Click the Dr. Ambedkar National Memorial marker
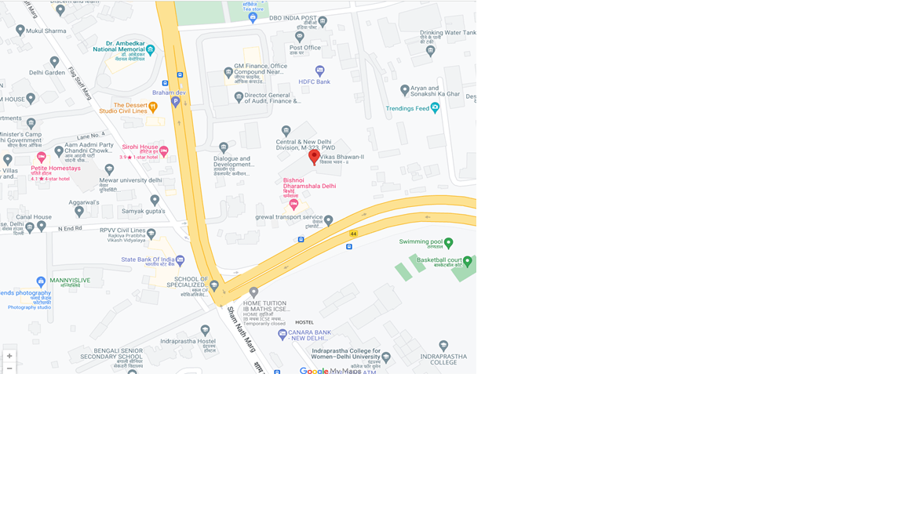904x508 pixels. (x=151, y=49)
